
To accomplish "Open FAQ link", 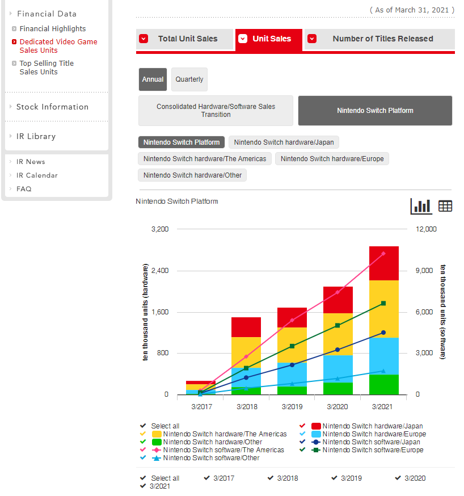I will [x=24, y=189].
